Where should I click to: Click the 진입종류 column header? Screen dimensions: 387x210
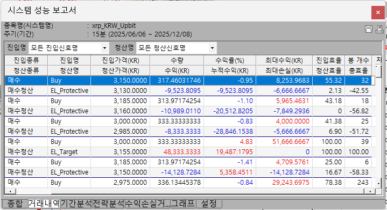(x=26, y=60)
